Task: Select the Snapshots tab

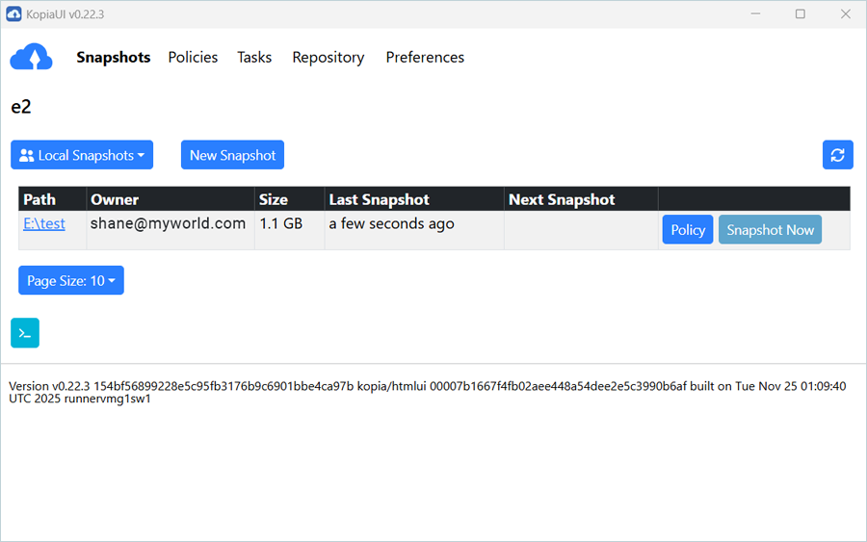Action: coord(114,58)
